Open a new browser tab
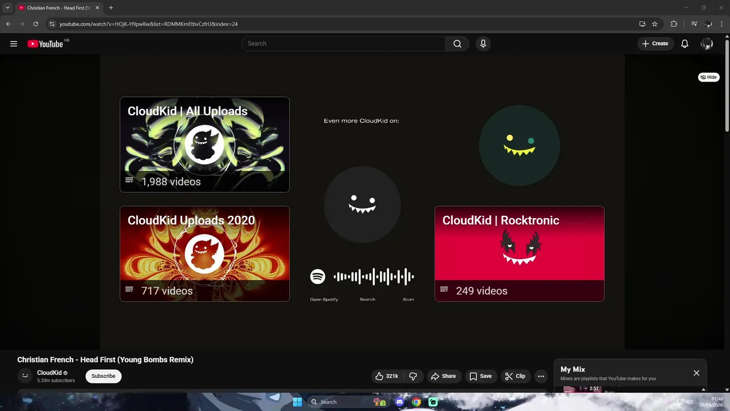730x411 pixels. click(111, 8)
